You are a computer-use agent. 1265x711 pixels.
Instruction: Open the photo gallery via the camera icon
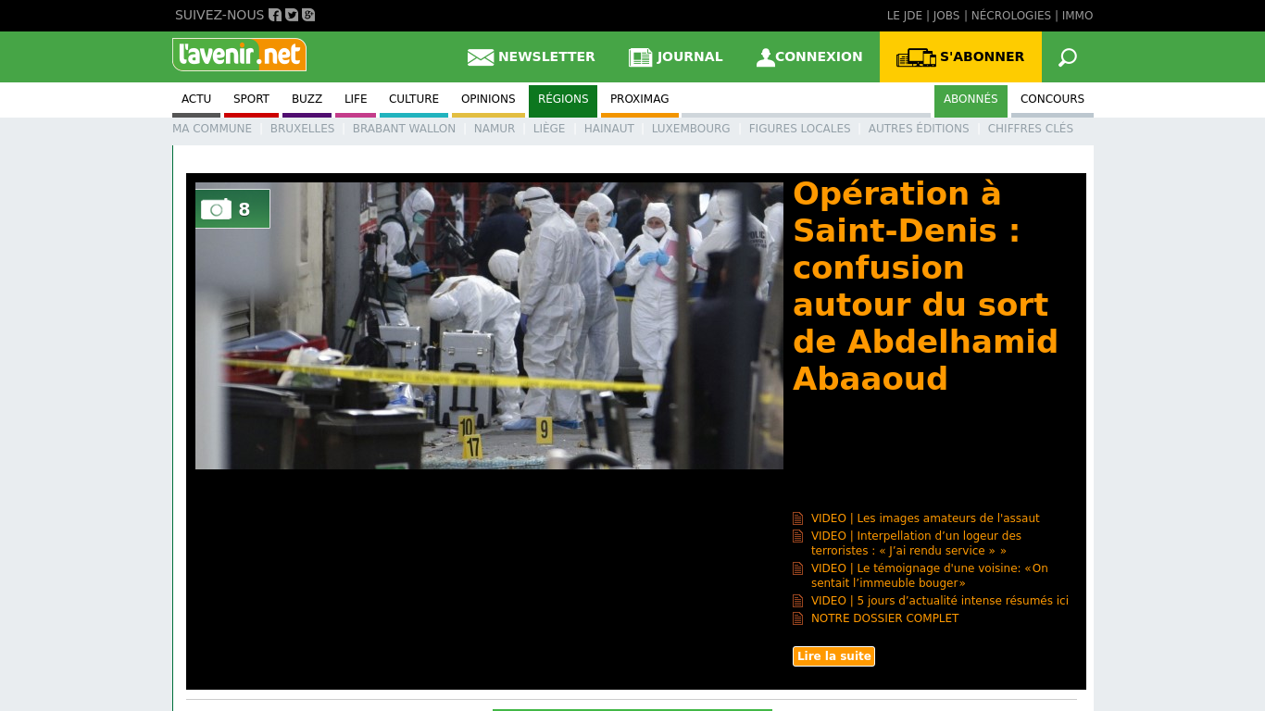click(x=219, y=209)
